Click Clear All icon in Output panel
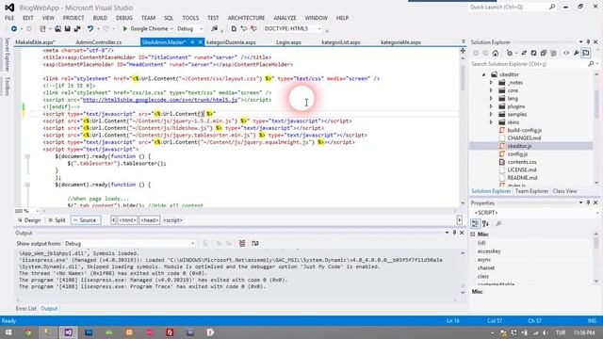603x339 pixels. click(x=242, y=243)
